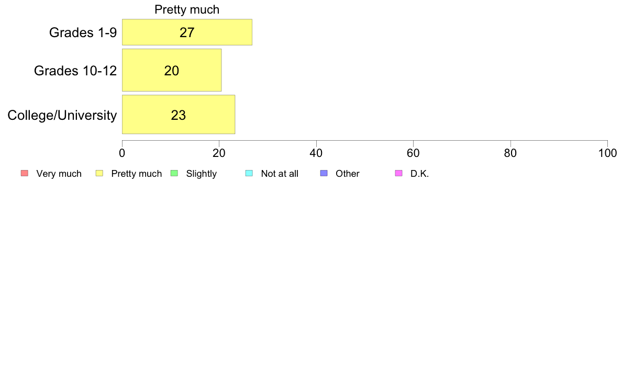622x385 pixels.
Task: Click the yellow Pretty much legend swatch
Action: point(99,173)
